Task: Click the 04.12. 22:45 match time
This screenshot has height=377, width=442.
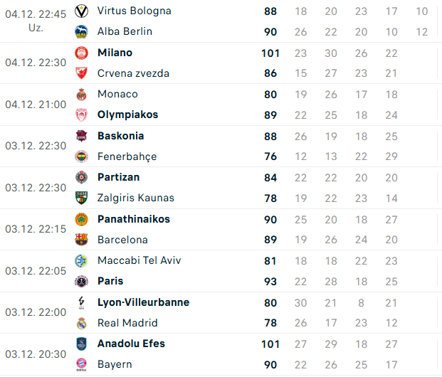Action: click(x=36, y=14)
